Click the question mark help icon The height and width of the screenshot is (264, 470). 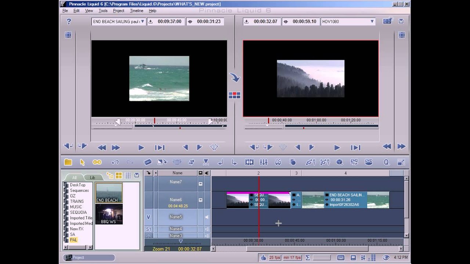click(68, 22)
